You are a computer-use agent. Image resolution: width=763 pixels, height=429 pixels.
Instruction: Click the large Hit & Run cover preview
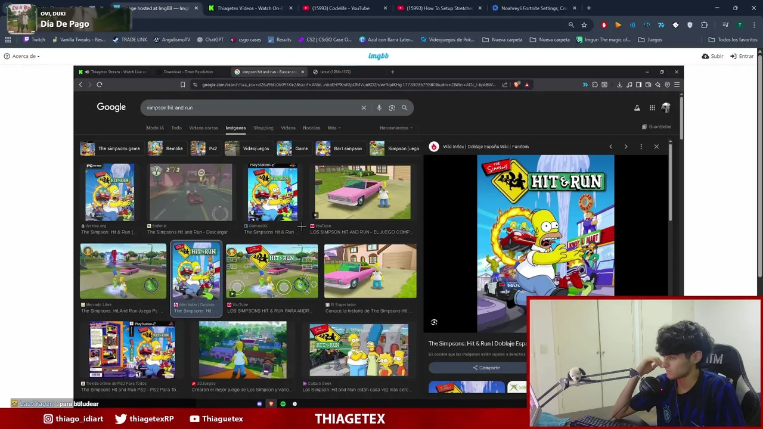[545, 243]
